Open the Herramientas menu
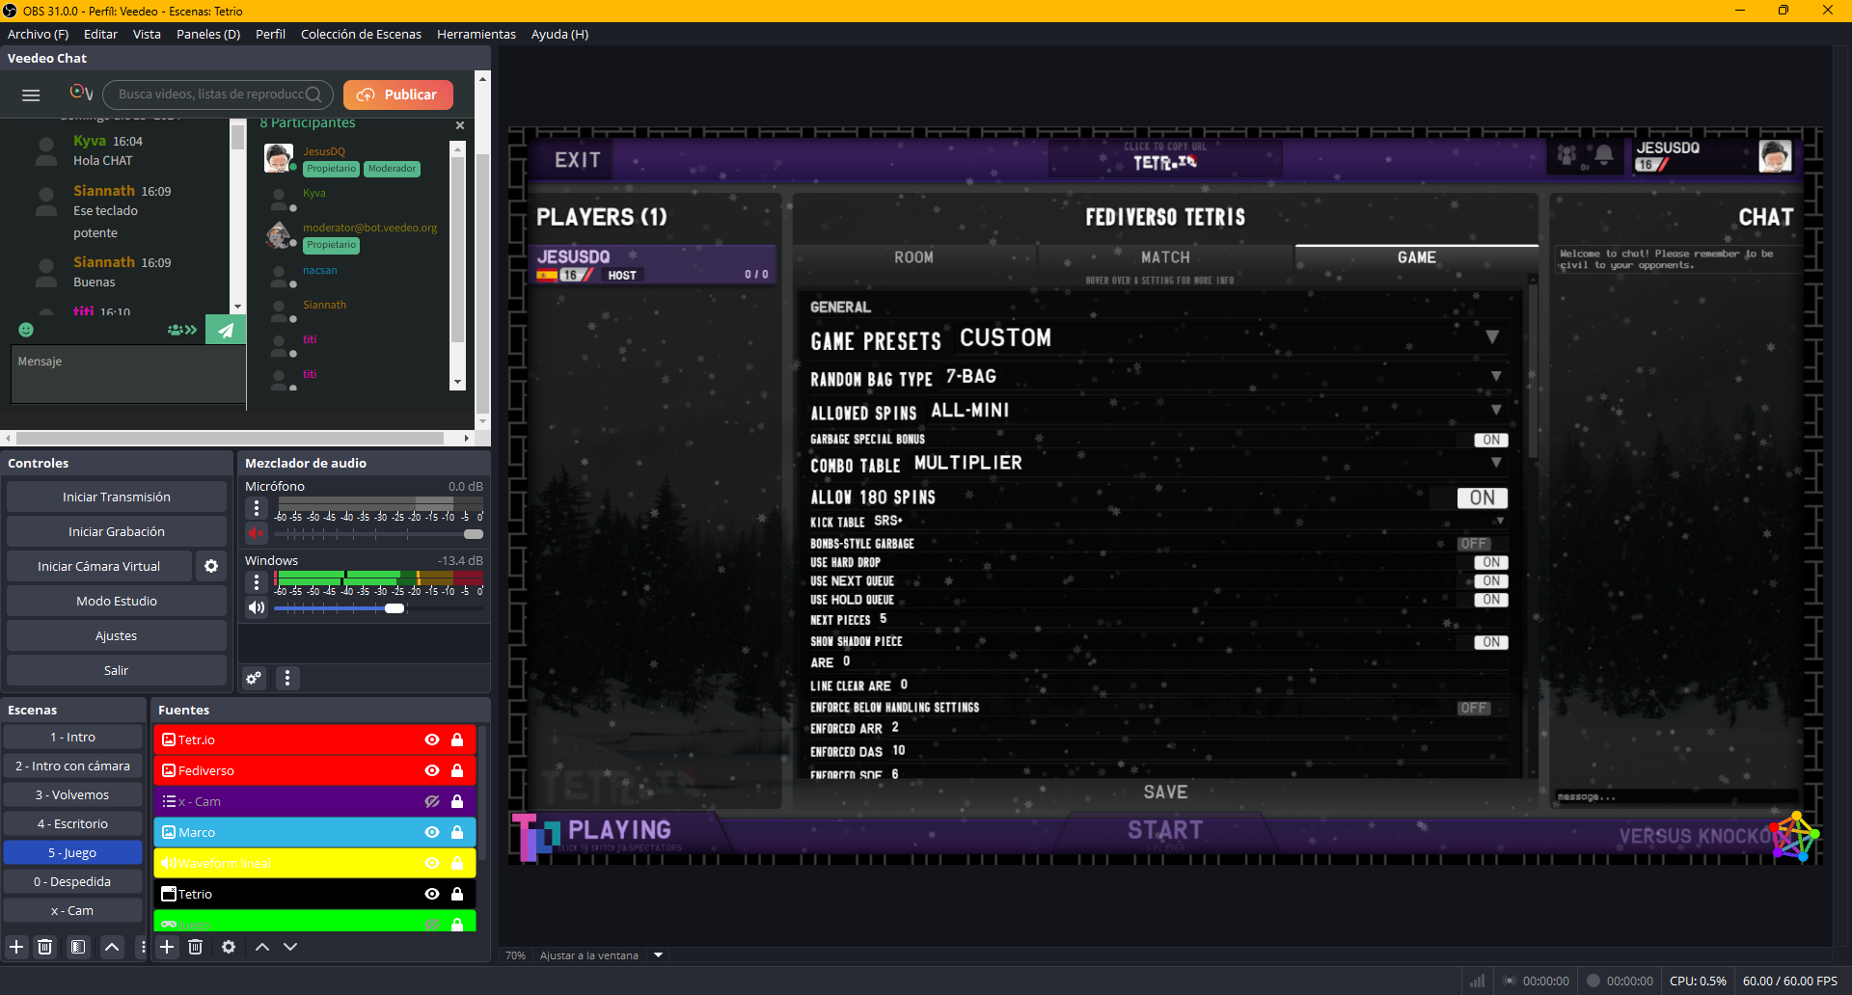This screenshot has height=995, width=1852. point(477,34)
